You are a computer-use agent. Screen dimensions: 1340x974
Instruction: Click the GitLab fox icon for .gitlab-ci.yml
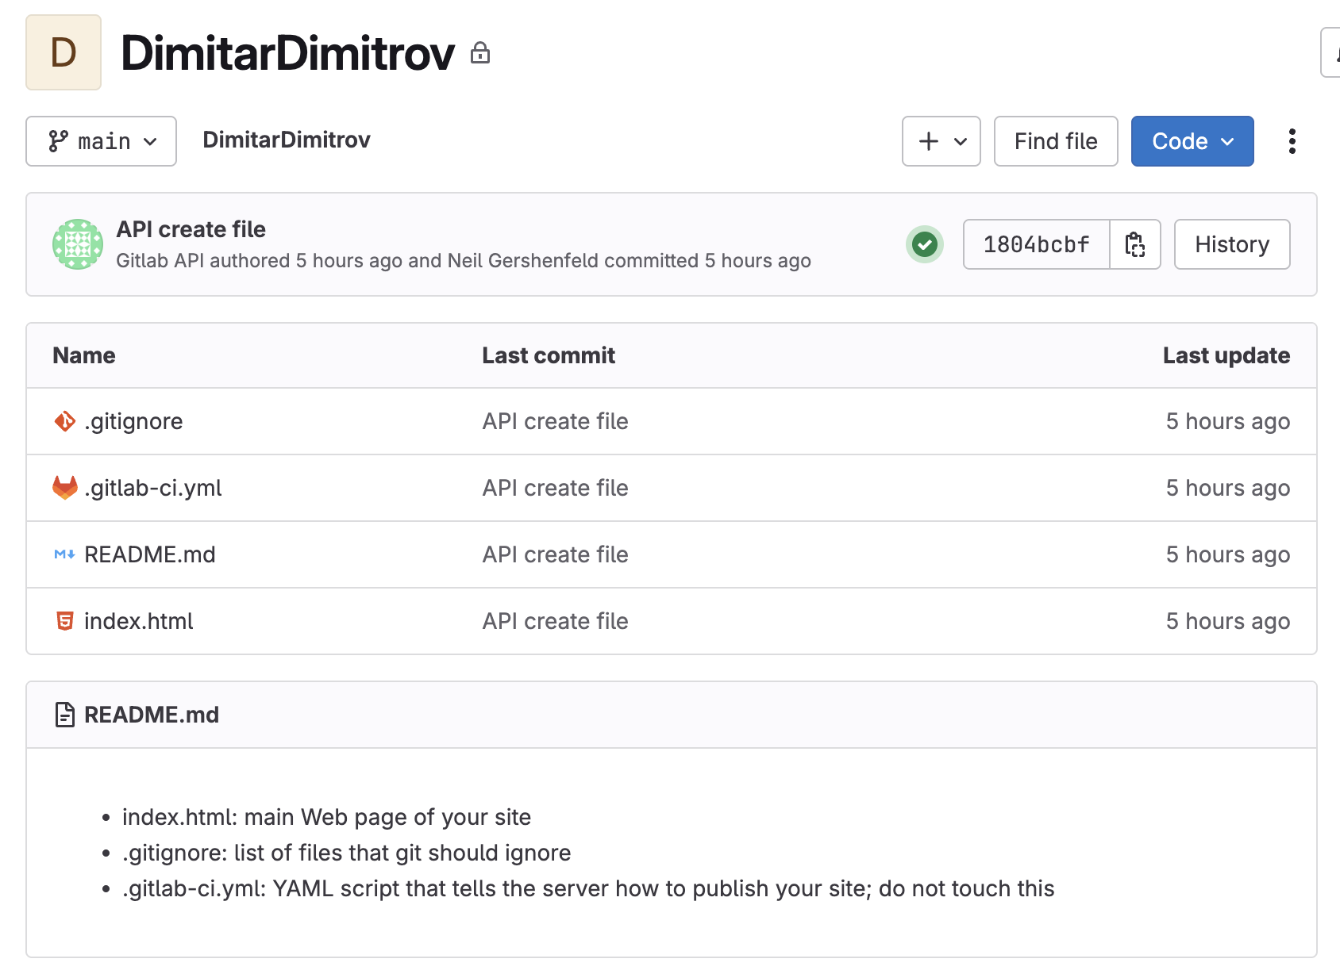[65, 488]
